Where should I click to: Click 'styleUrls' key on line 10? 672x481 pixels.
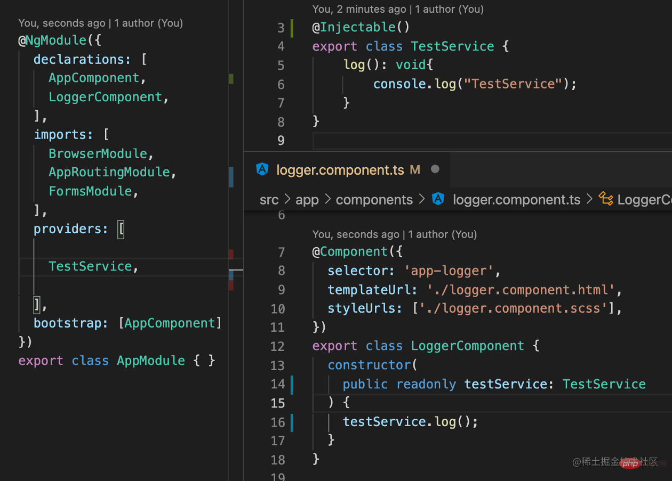pos(362,308)
